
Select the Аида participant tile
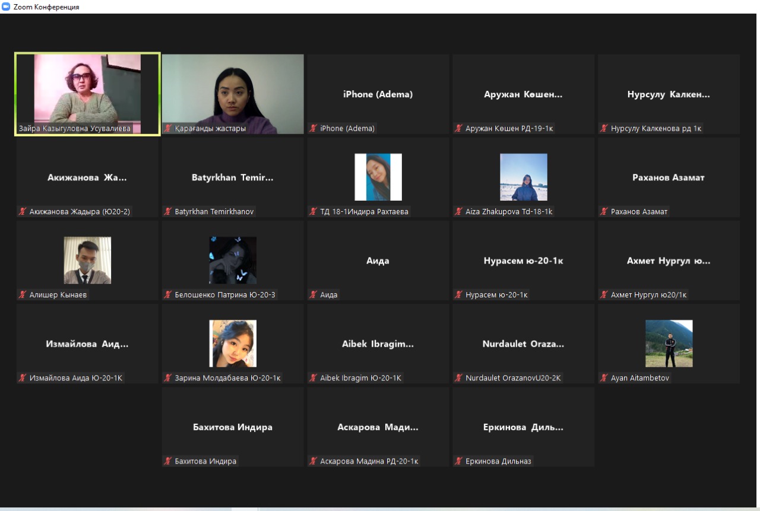[378, 261]
